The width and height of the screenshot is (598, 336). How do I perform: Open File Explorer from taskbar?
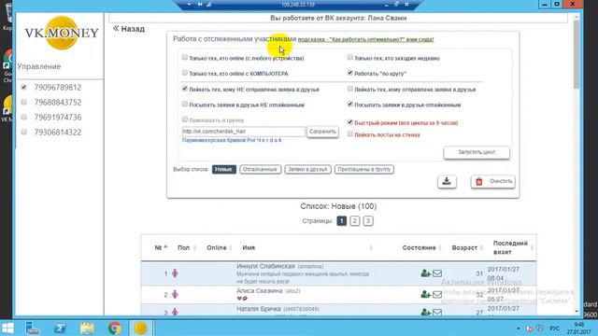tap(87, 328)
